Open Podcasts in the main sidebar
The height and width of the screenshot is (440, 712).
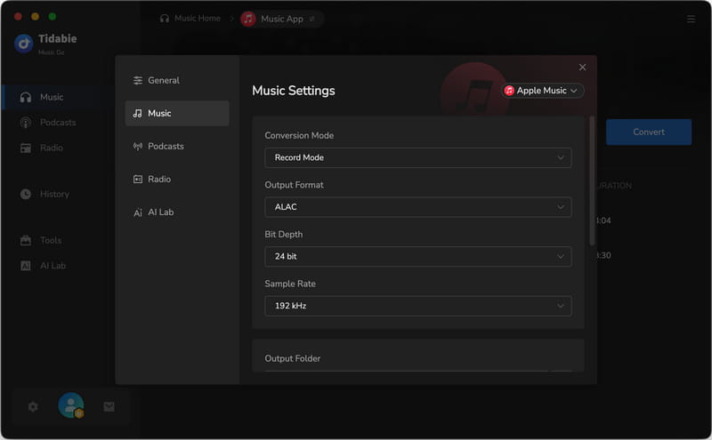[x=58, y=123]
